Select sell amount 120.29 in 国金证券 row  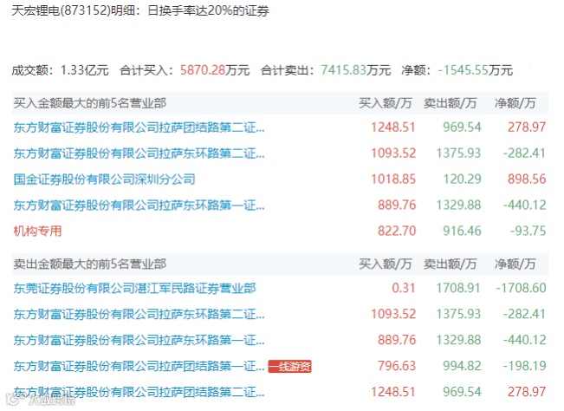pos(463,179)
